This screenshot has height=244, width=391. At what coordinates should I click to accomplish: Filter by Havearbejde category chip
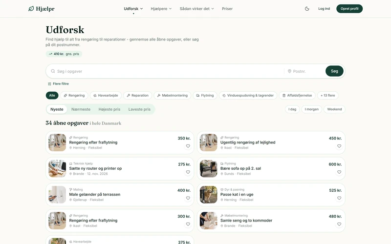tap(106, 95)
